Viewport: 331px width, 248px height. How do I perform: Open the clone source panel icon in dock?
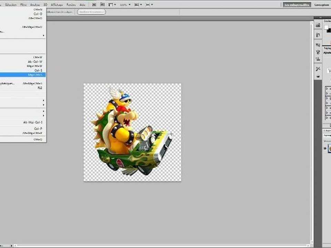click(x=318, y=59)
